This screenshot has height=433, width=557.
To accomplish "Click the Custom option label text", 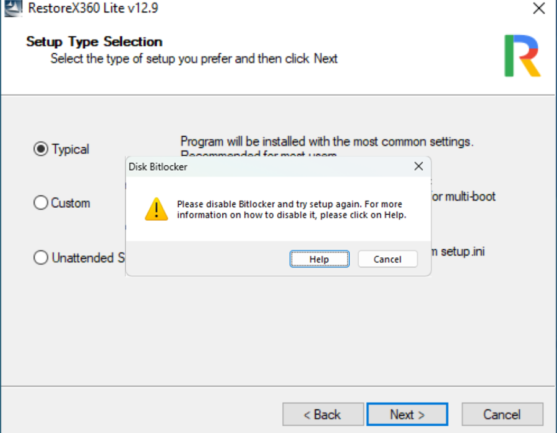I will pyautogui.click(x=71, y=203).
